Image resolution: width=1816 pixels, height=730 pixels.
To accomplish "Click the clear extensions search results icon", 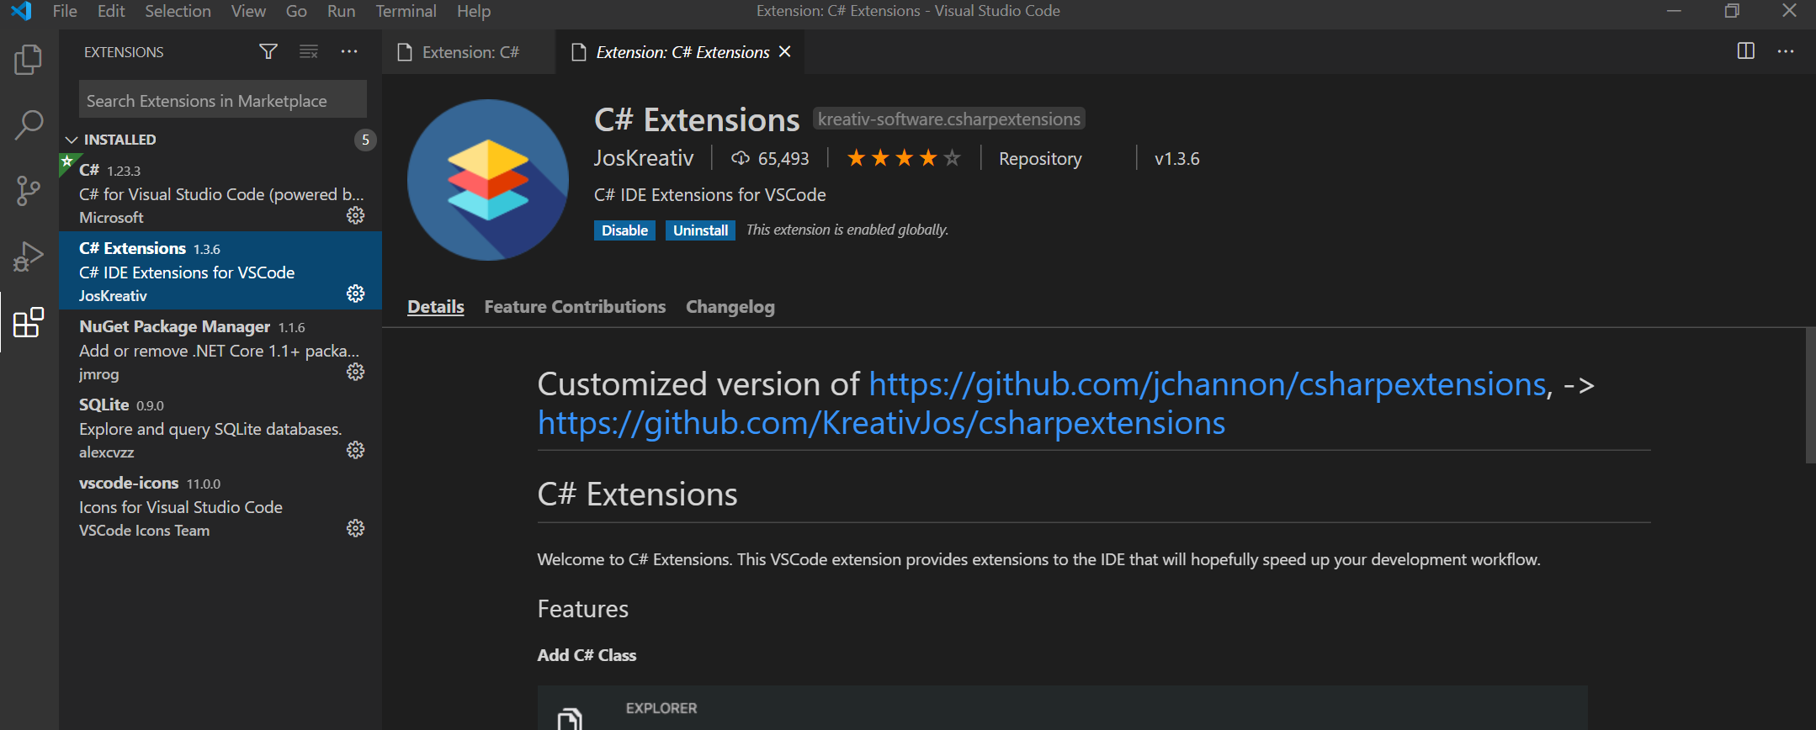I will click(309, 52).
